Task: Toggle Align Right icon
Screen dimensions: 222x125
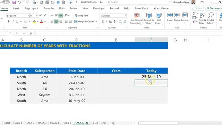Action: click(x=61, y=22)
